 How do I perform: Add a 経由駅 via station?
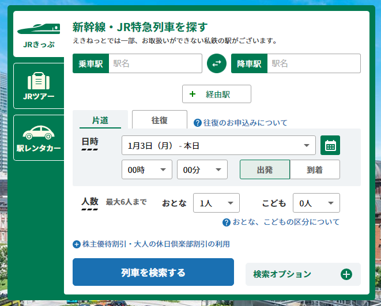[217, 94]
